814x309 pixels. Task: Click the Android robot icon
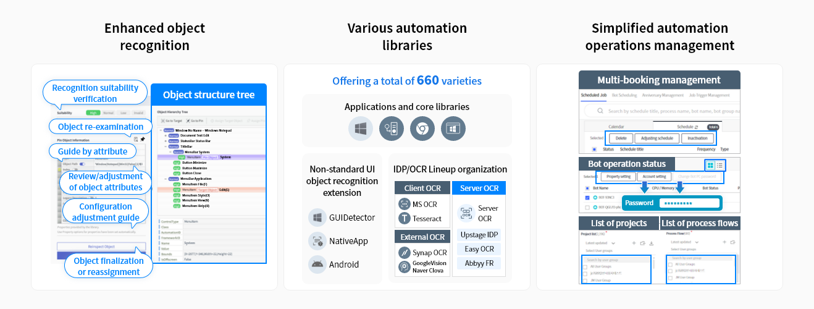point(317,265)
